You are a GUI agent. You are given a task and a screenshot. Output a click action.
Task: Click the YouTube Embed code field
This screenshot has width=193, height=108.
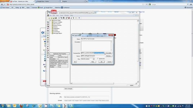coord(86,100)
